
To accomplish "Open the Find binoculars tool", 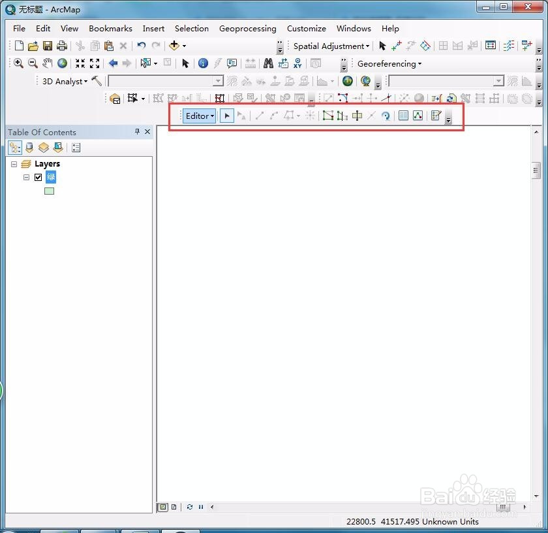I will click(x=268, y=63).
